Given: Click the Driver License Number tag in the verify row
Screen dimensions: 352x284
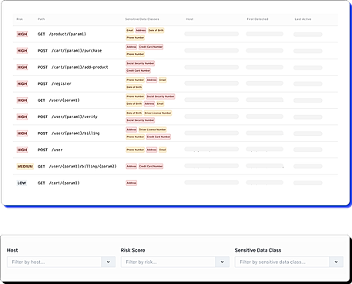Looking at the screenshot, I should 158,113.
